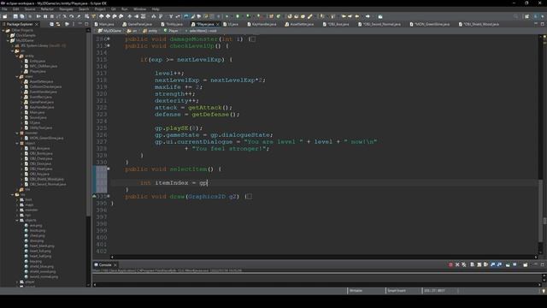Click the Open Perspective icon at top right

[x=526, y=16]
